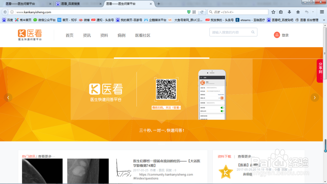Image resolution: width=327 pixels, height=184 pixels.
Task: Go back with the browser back arrow
Action: pos(5,12)
